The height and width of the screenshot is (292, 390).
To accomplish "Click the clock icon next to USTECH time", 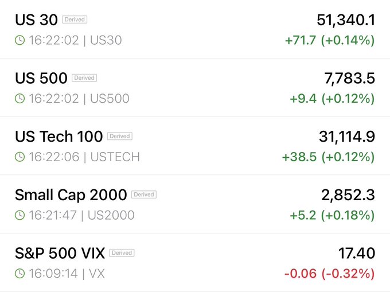I will tap(19, 157).
